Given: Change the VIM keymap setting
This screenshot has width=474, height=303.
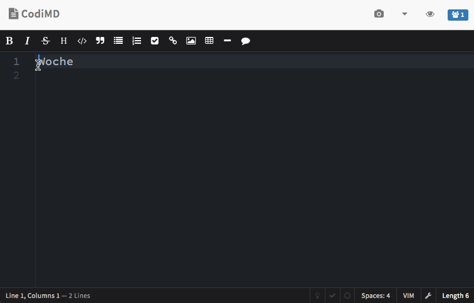Looking at the screenshot, I should (x=408, y=295).
